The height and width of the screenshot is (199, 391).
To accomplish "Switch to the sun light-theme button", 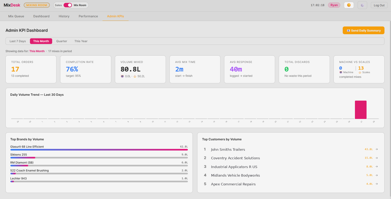I will (x=349, y=5).
